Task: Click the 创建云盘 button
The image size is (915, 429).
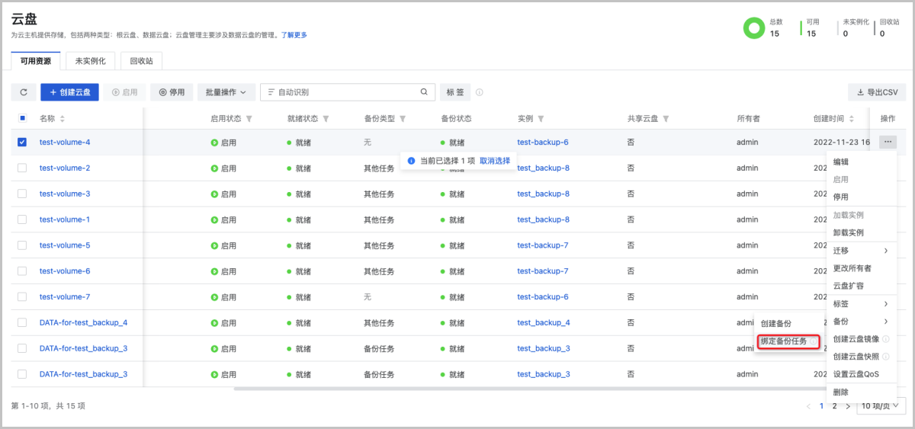Action: (69, 92)
